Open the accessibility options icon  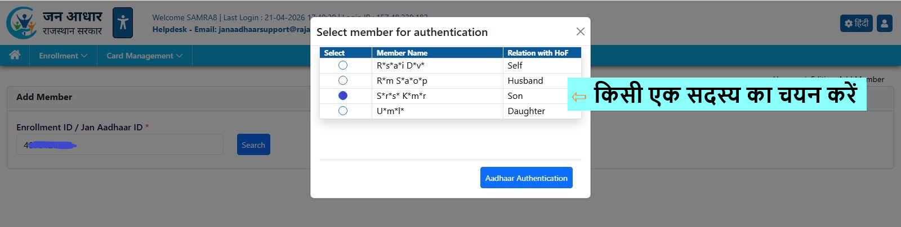click(123, 23)
